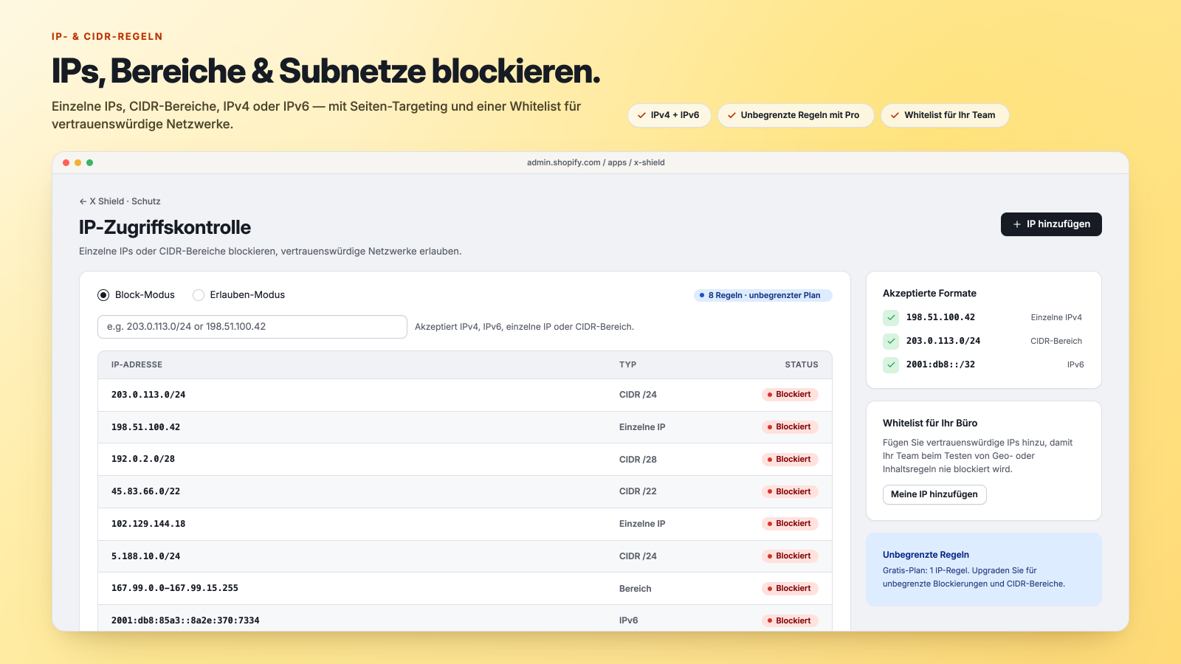1181x664 pixels.
Task: Click the TYP column header
Action: (x=627, y=365)
